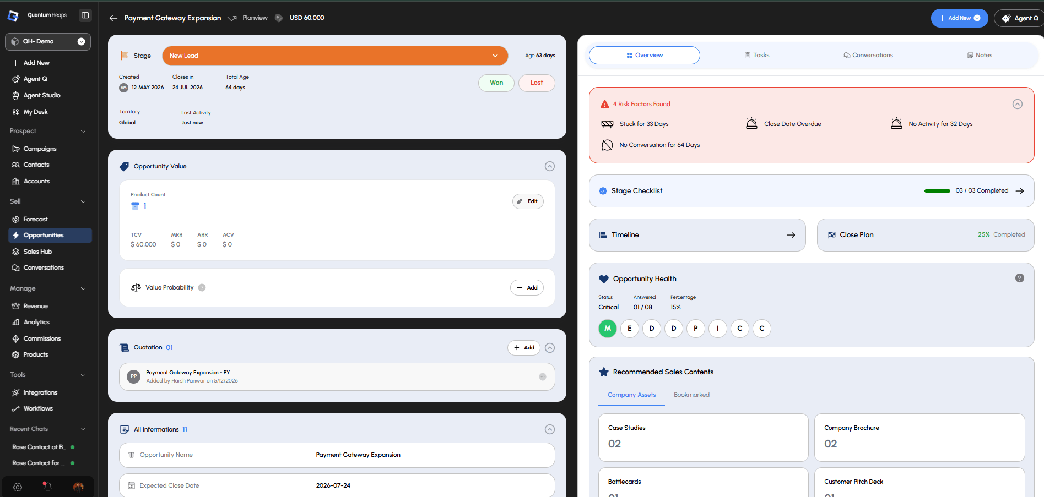The image size is (1044, 497).
Task: Collapse the Sell sidebar section
Action: coord(83,201)
